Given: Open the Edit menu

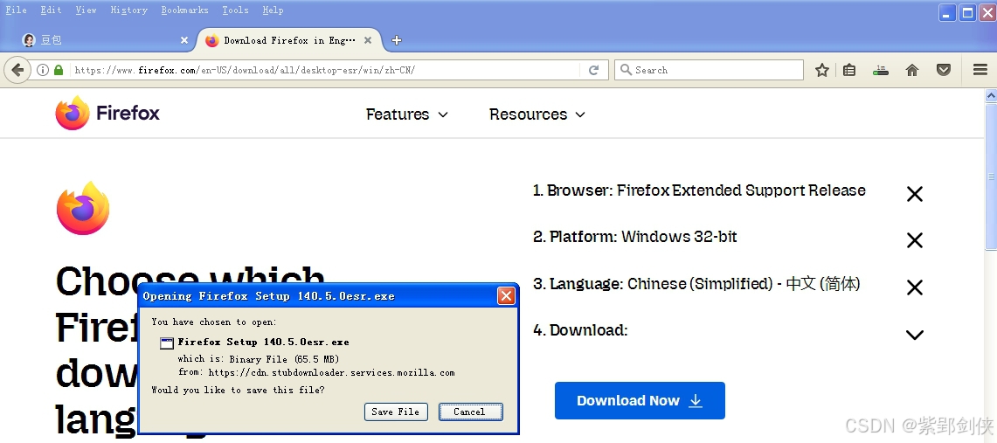Looking at the screenshot, I should pyautogui.click(x=51, y=10).
